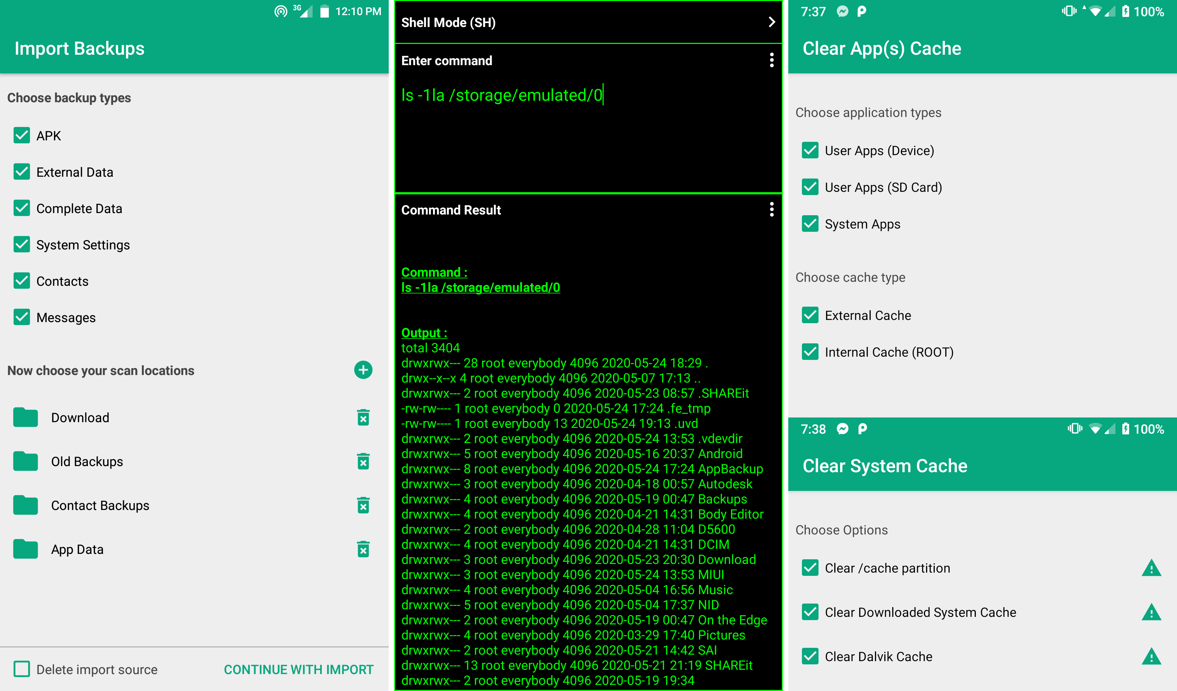Toggle User Apps (SD Card) checkbox
This screenshot has width=1177, height=691.
click(810, 187)
